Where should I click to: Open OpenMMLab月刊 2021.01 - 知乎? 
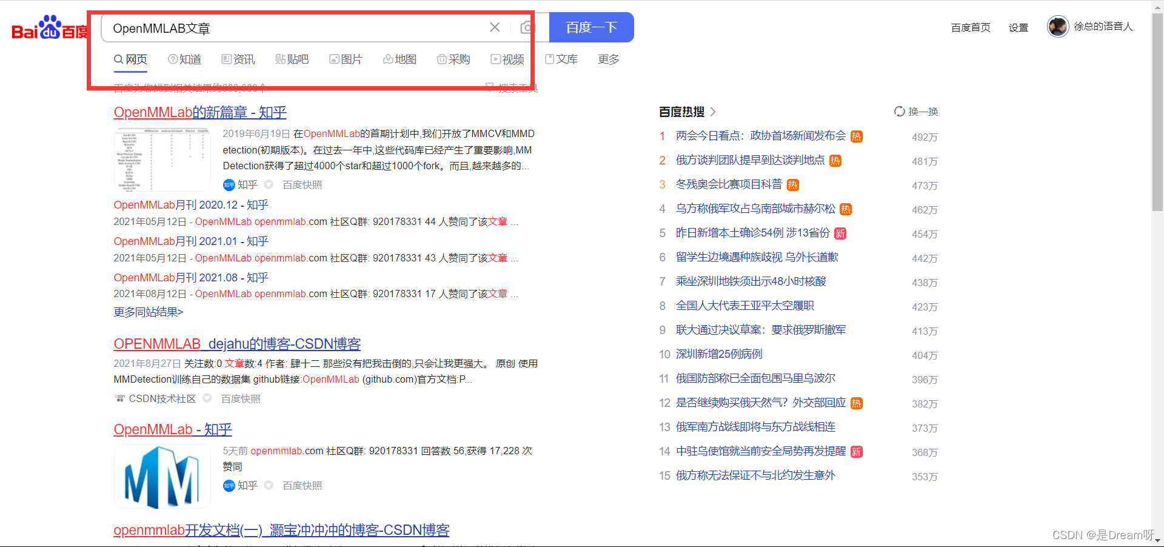coord(191,241)
